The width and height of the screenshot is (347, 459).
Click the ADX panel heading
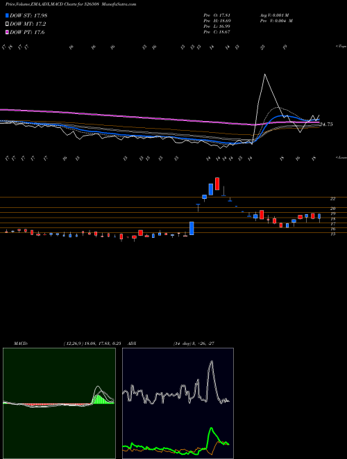(133, 344)
